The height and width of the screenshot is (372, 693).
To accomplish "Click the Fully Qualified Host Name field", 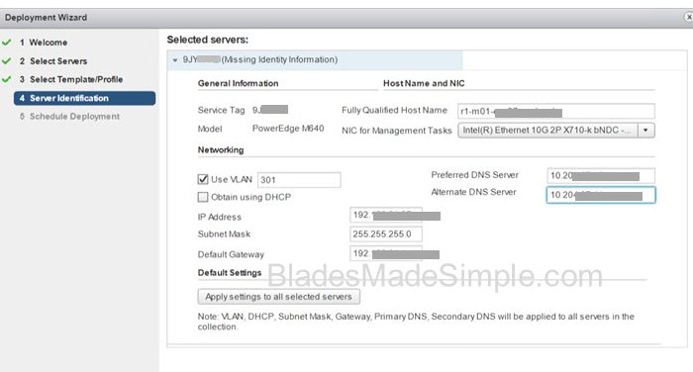I will point(556,112).
